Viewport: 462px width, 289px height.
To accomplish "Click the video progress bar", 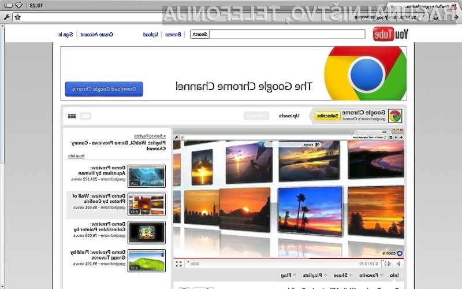I will click(289, 258).
